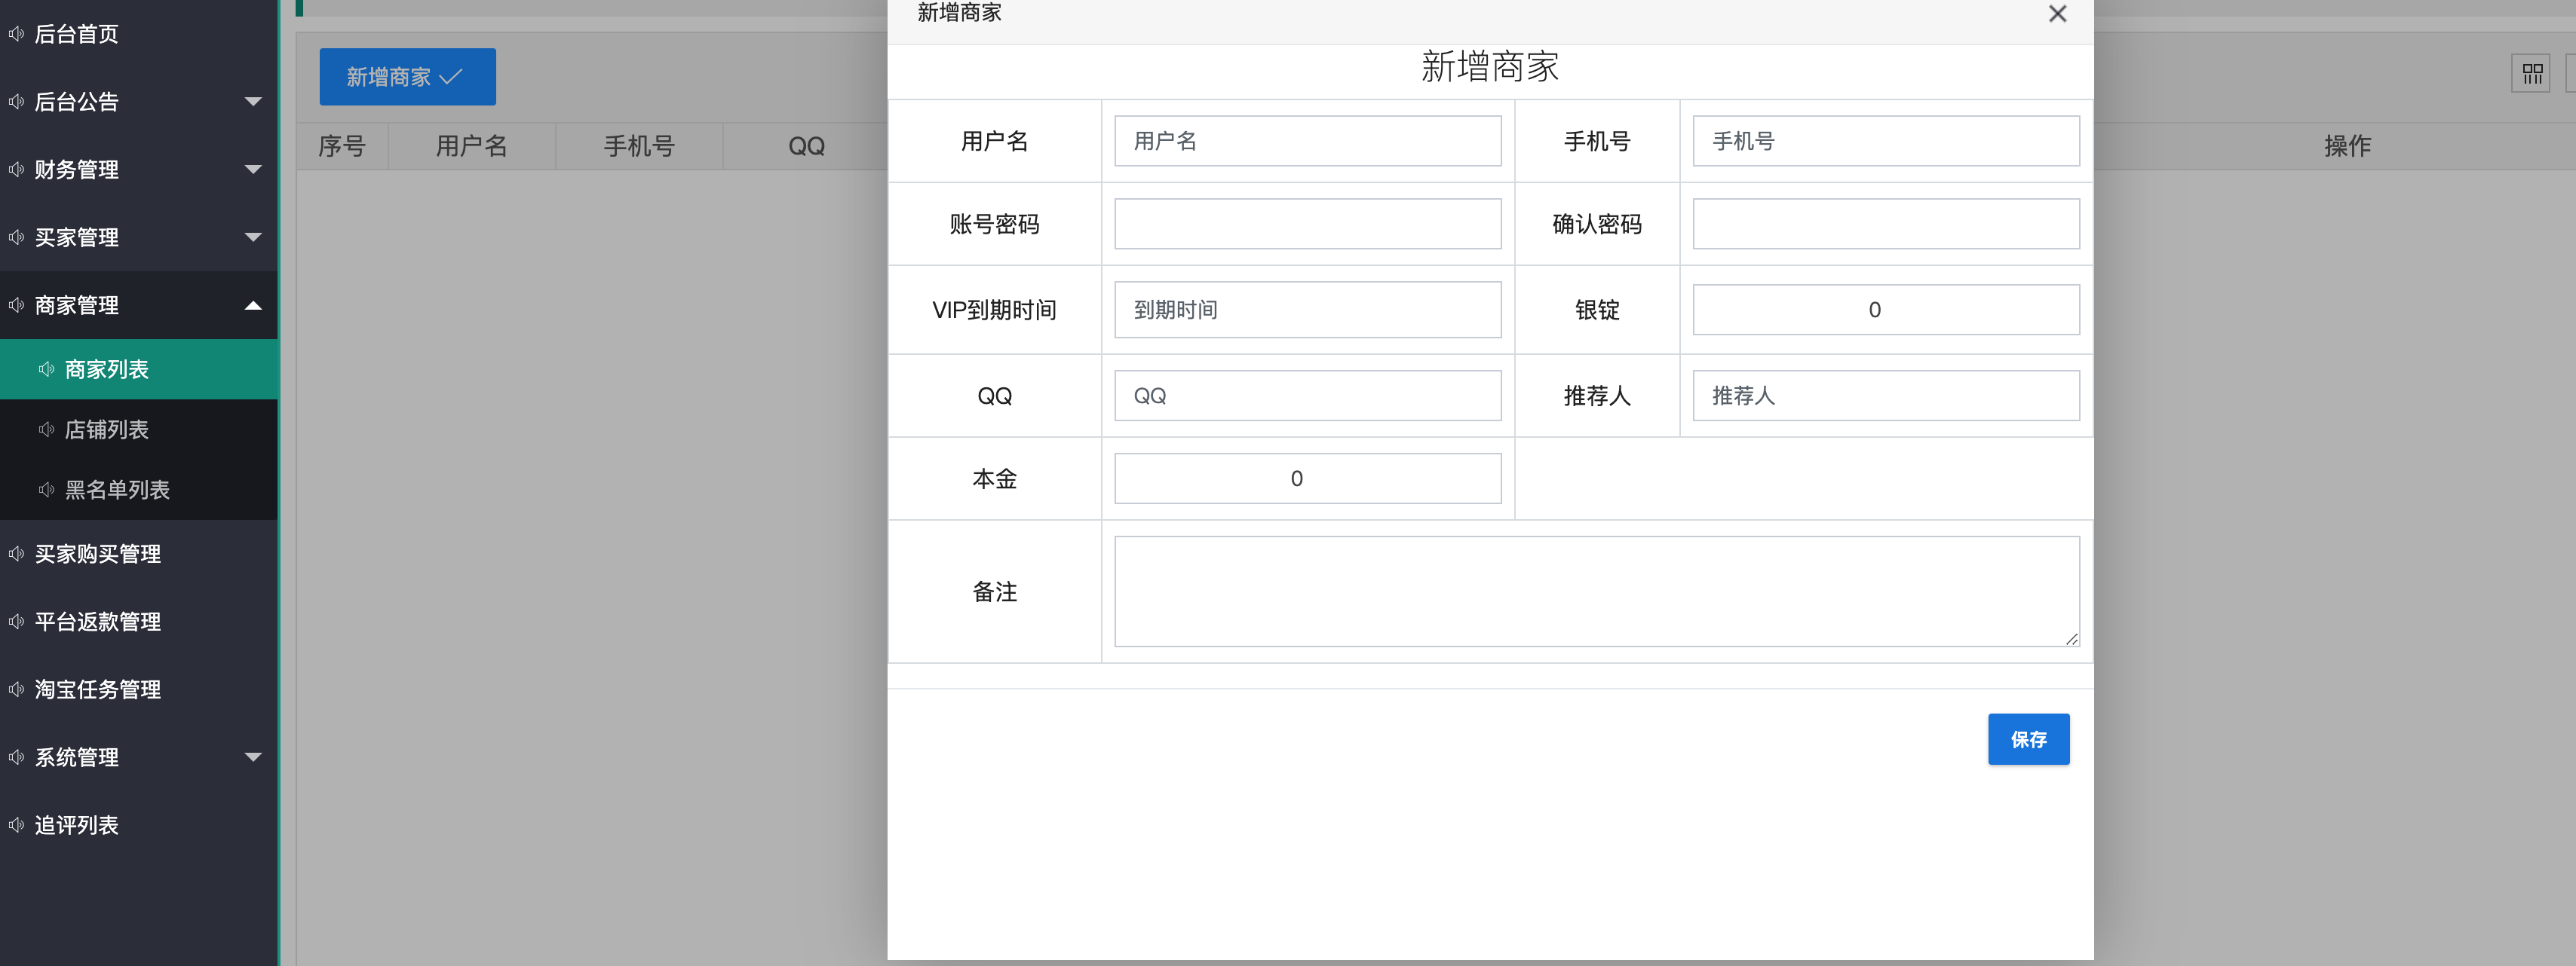Click the blue 新增商家 button

coord(407,77)
